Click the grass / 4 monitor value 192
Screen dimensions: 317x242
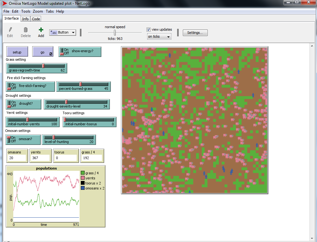tap(92, 158)
